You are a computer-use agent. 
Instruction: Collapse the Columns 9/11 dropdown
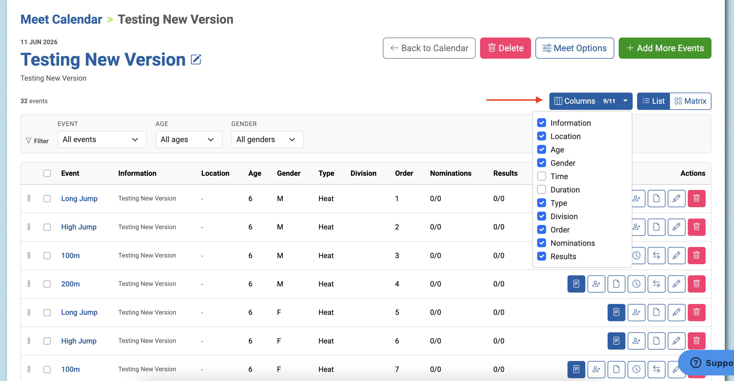pyautogui.click(x=591, y=101)
